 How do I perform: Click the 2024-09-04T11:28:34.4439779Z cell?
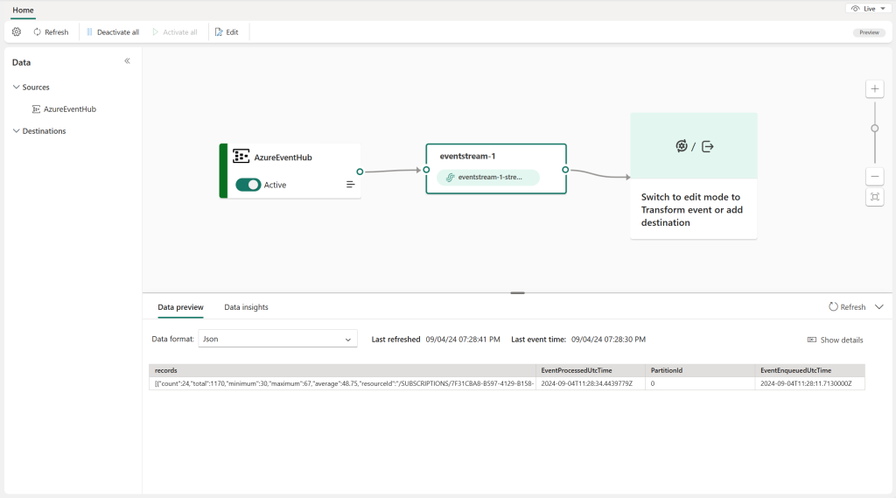point(591,383)
